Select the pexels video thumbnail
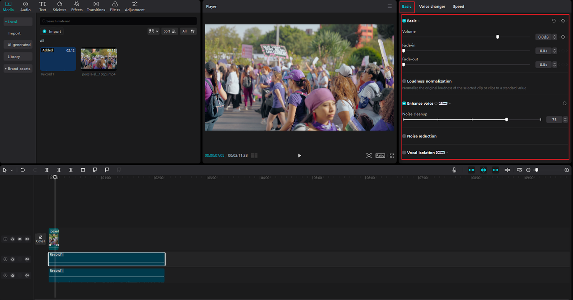The height and width of the screenshot is (300, 573). pos(99,59)
